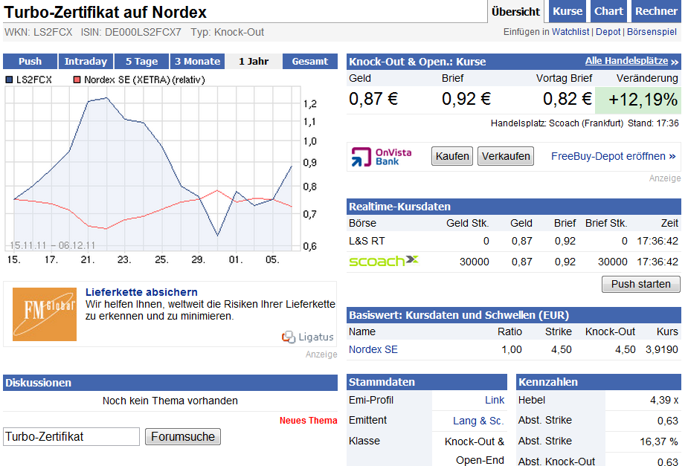Select the 3 Monate chart range

(x=197, y=62)
